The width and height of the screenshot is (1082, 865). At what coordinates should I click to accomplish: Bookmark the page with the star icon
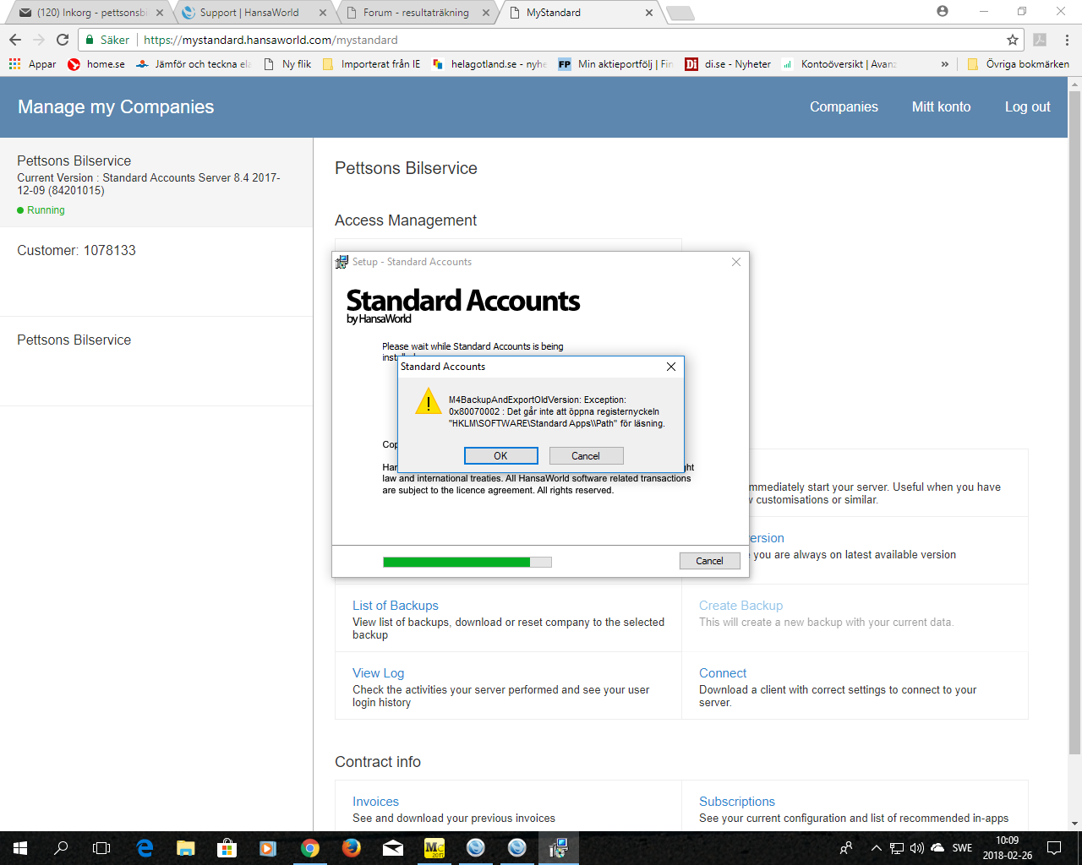pos(1013,40)
